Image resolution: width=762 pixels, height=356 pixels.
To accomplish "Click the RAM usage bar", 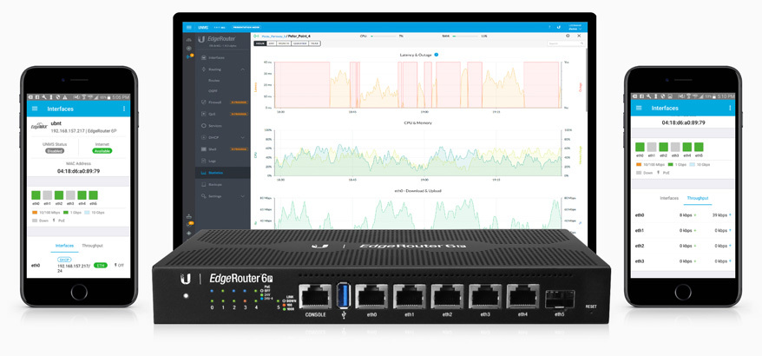I will (465, 36).
